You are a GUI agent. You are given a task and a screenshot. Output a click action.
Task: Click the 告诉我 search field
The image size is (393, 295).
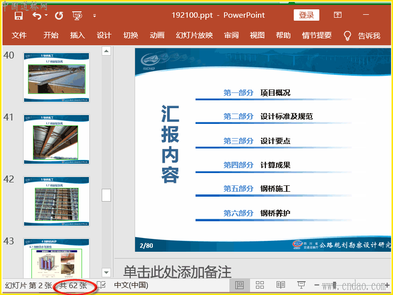369,35
